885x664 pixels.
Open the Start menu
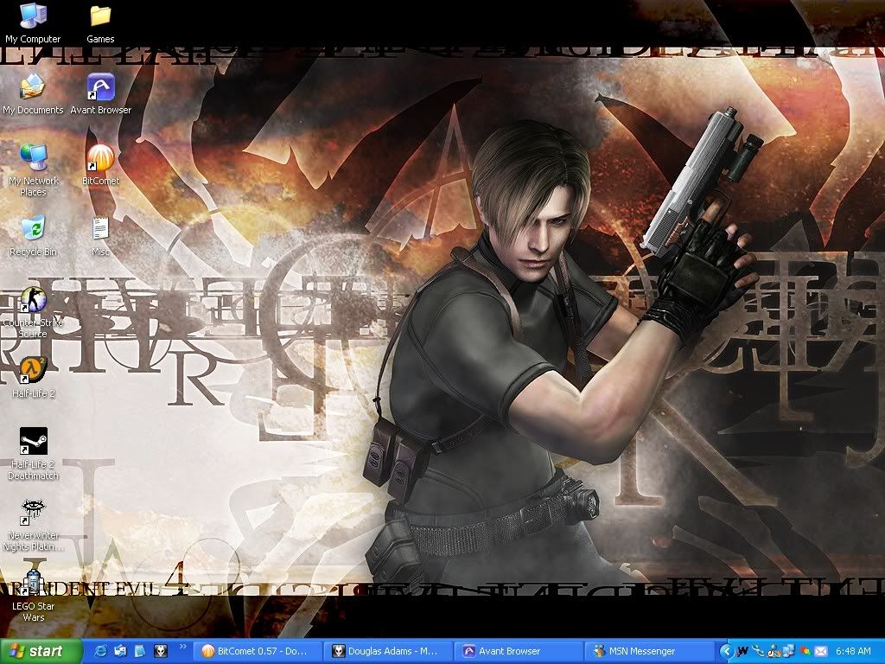click(41, 651)
